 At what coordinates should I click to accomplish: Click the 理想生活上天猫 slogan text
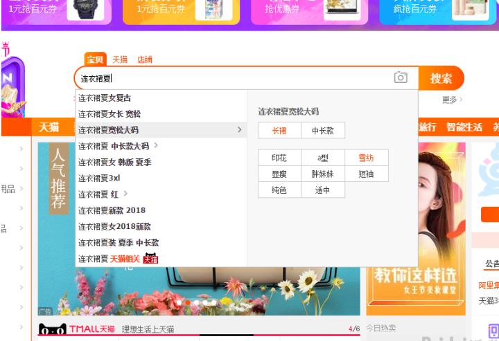tap(148, 329)
